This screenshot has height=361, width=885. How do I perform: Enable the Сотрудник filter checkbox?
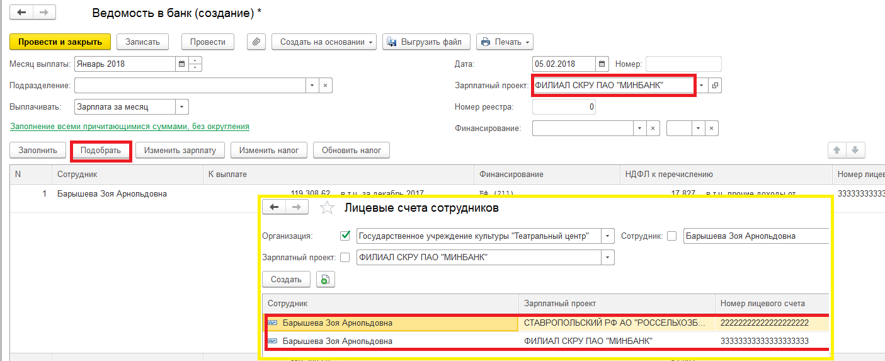click(x=671, y=236)
